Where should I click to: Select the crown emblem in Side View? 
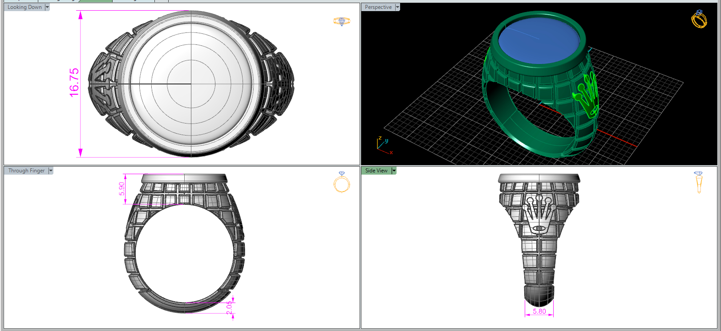coord(539,215)
